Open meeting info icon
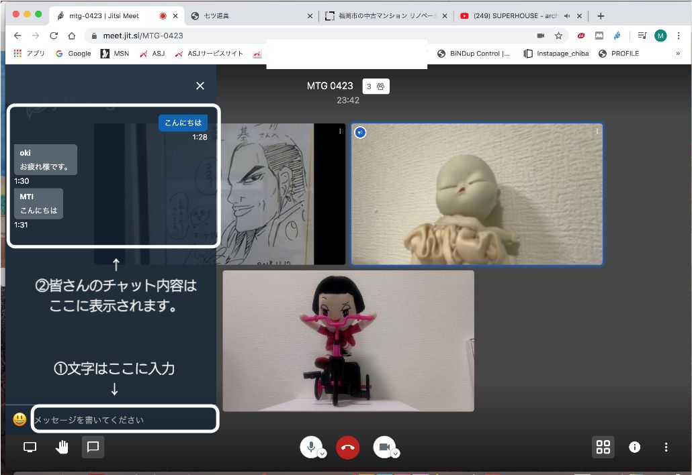 tap(635, 447)
